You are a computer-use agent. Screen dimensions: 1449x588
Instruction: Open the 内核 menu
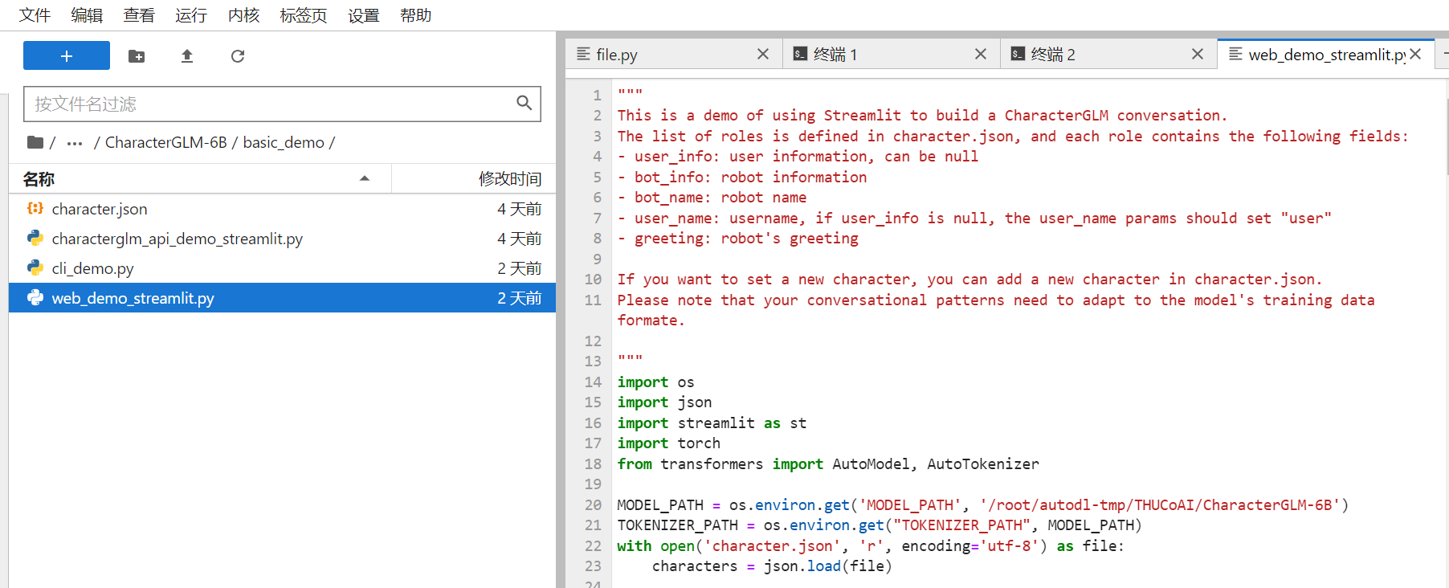pyautogui.click(x=243, y=15)
